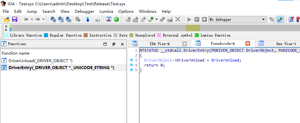Open the Options menu
The image size is (300, 123).
(126, 12)
